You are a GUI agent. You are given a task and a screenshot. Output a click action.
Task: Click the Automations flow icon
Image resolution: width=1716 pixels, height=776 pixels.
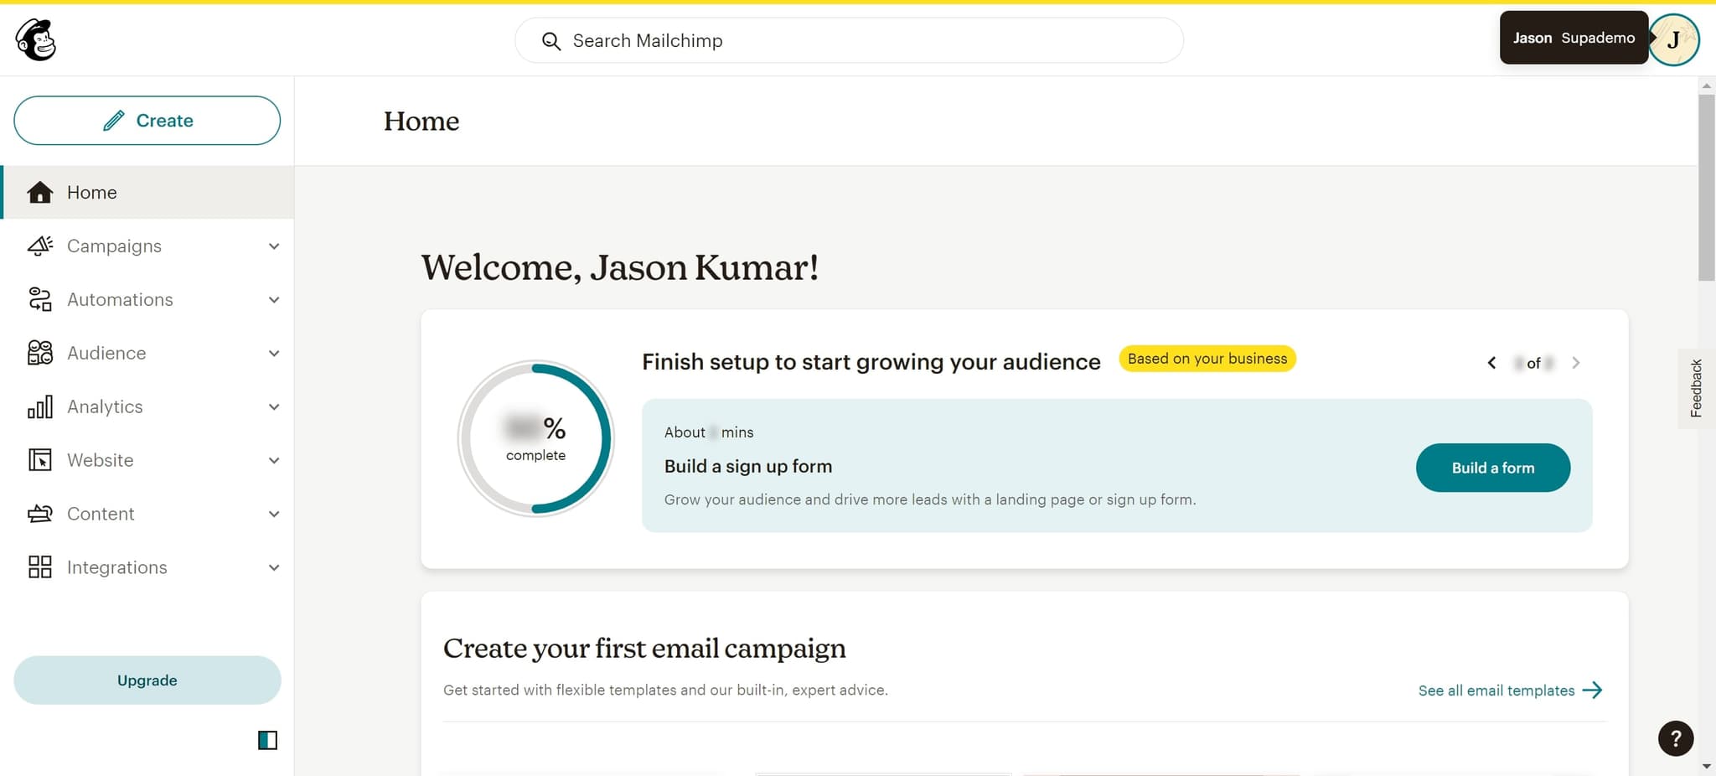(x=39, y=299)
